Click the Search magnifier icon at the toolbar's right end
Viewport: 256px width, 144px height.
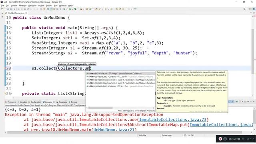pyautogui.click(x=244, y=9)
